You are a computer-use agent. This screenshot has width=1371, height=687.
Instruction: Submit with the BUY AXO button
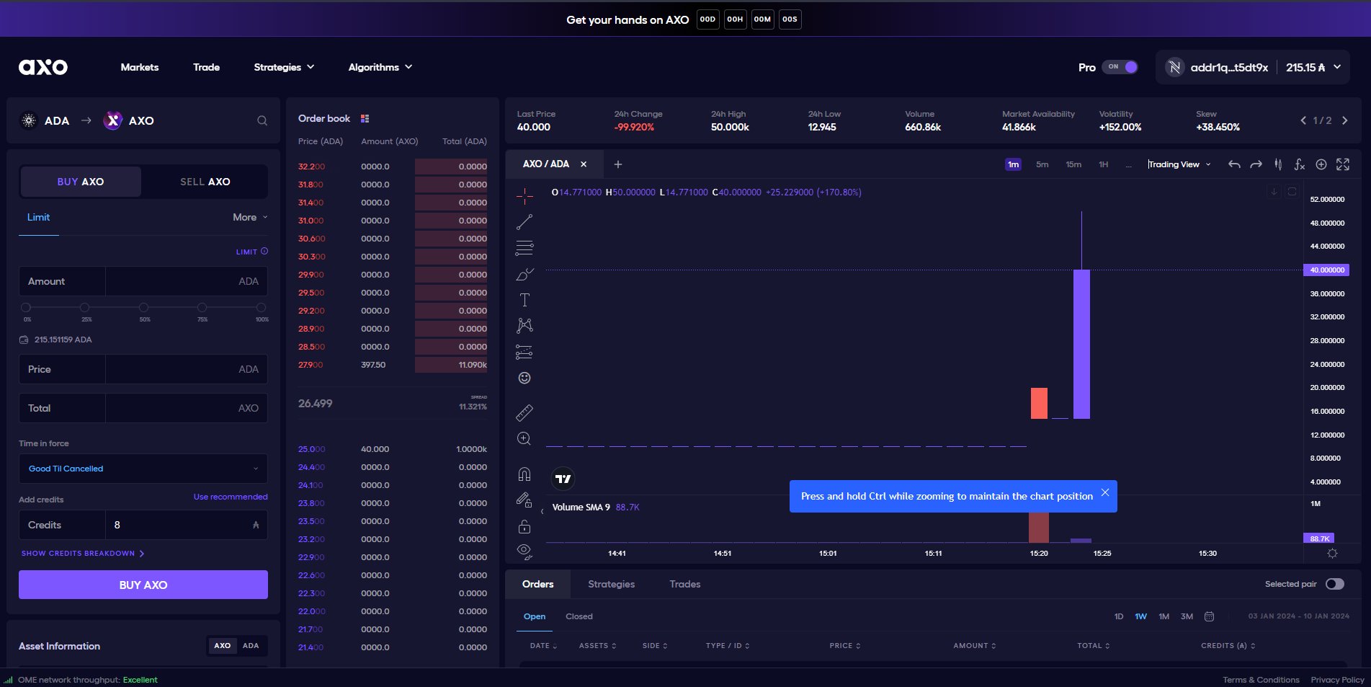[x=143, y=585]
